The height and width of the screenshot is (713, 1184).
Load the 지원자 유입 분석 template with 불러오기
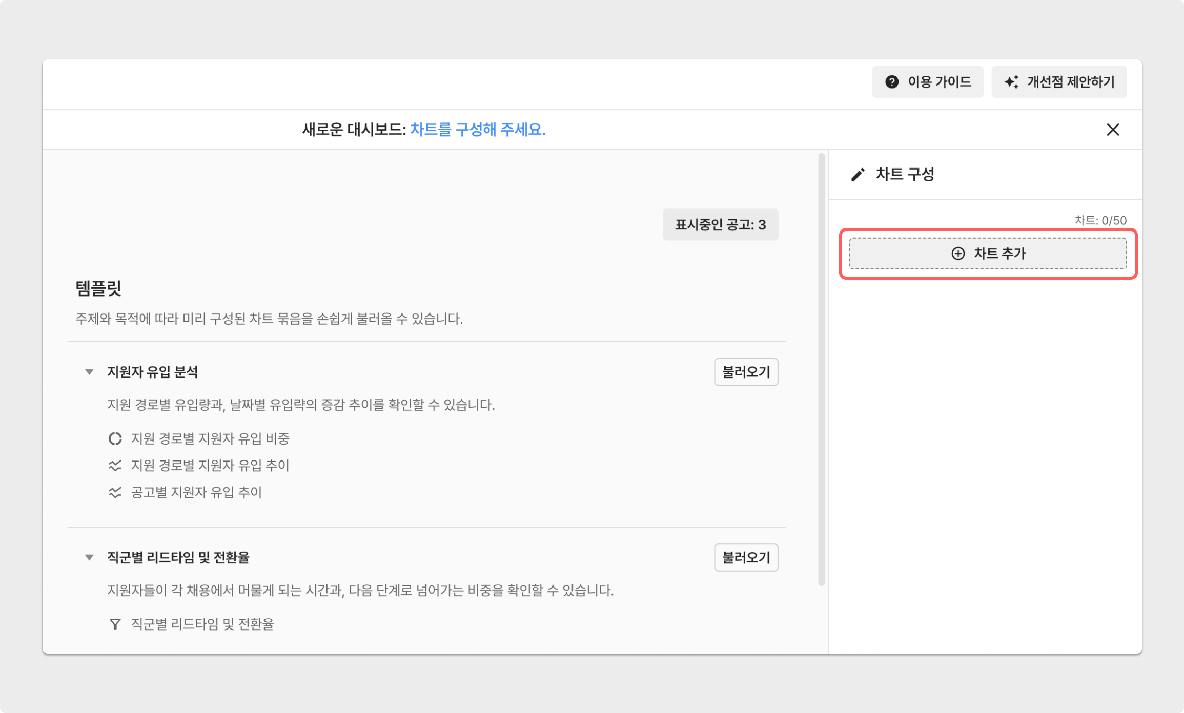(x=746, y=372)
